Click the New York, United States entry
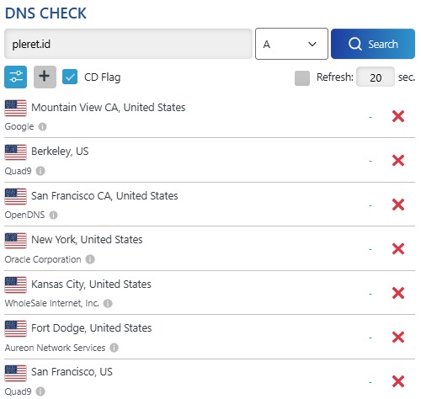 pyautogui.click(x=87, y=240)
